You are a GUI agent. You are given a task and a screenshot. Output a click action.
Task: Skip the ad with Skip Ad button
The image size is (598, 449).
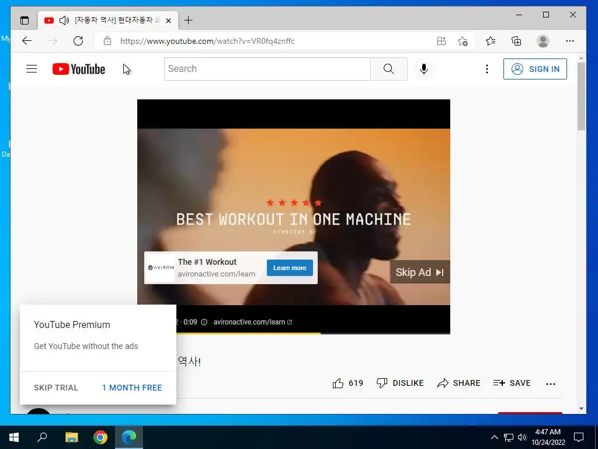[x=419, y=272]
